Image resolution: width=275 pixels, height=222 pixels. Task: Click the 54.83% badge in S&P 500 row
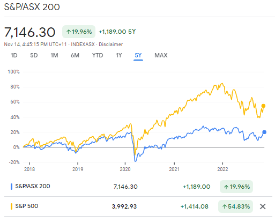tap(236, 206)
